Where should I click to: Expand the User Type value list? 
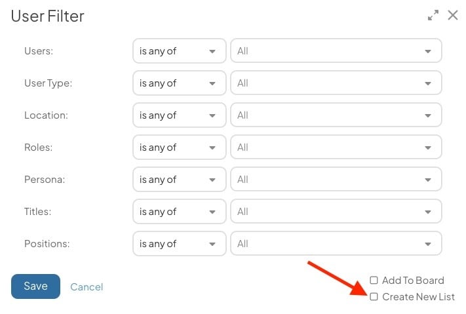pyautogui.click(x=336, y=83)
